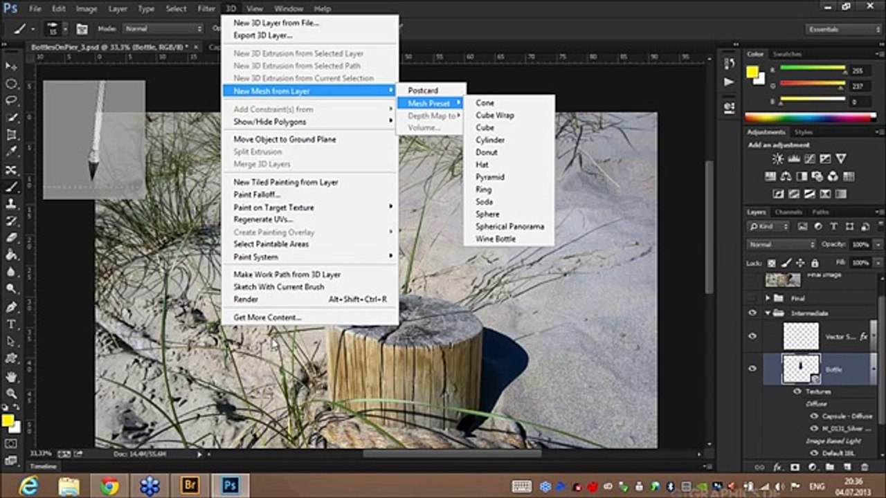Toggle Textures visibility eye

pos(797,391)
